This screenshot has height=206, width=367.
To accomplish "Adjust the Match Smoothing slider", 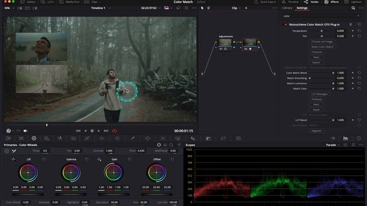I will 310,78.
